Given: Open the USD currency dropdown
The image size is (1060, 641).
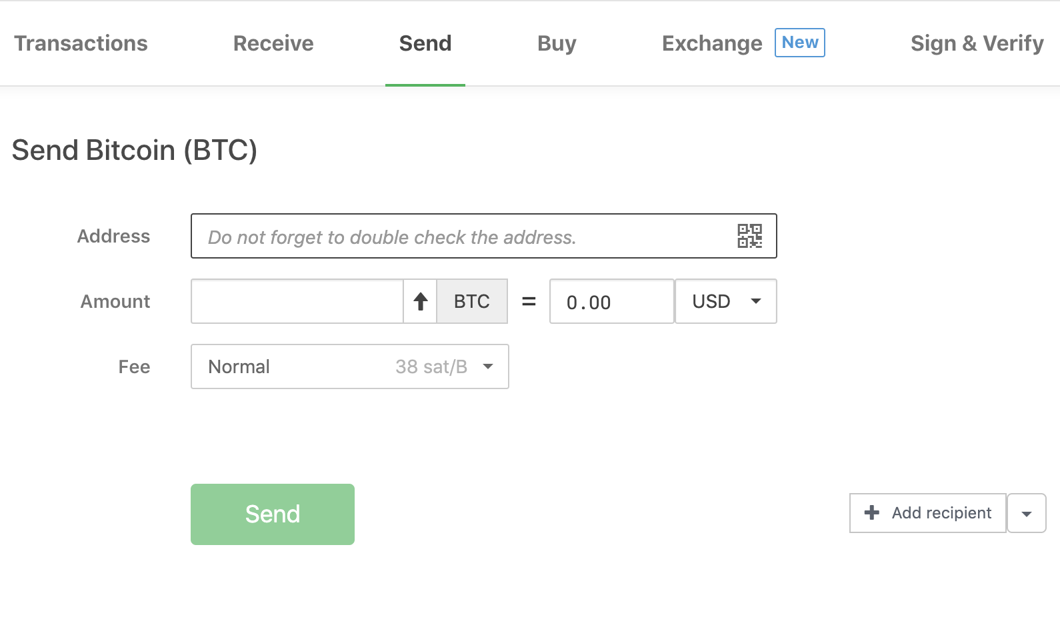Looking at the screenshot, I should (726, 301).
